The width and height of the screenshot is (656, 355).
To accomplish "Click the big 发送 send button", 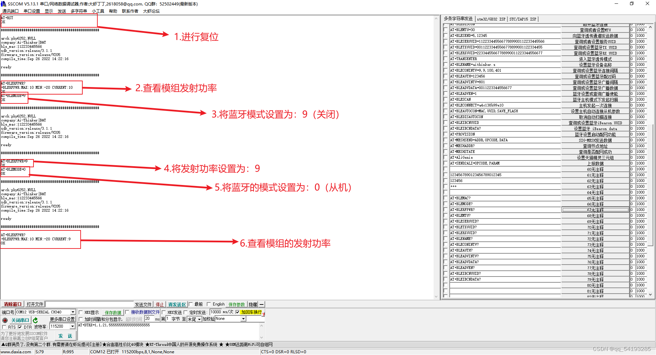I will [65, 336].
